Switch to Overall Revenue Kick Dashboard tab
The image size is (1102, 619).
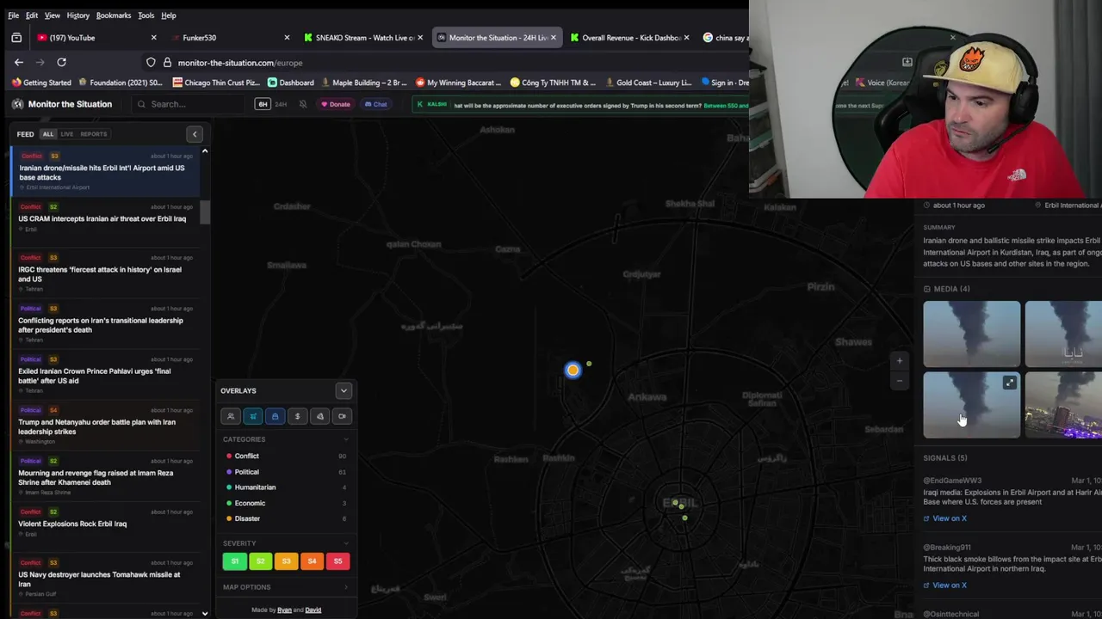pyautogui.click(x=630, y=38)
